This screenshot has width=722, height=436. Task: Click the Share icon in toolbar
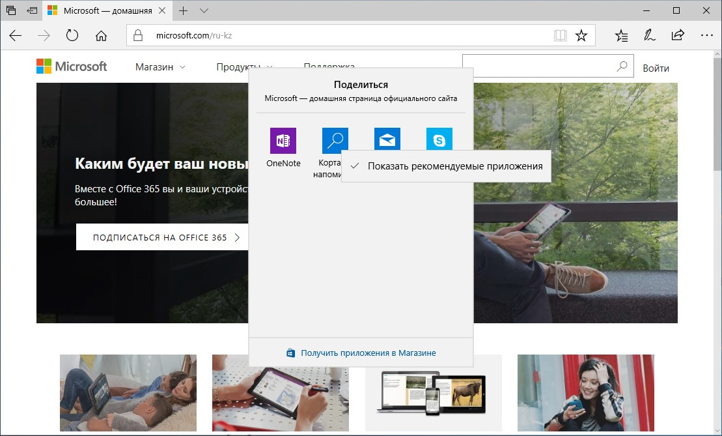click(678, 35)
